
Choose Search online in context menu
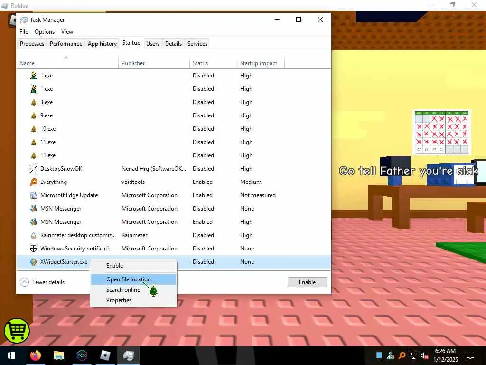point(133,290)
